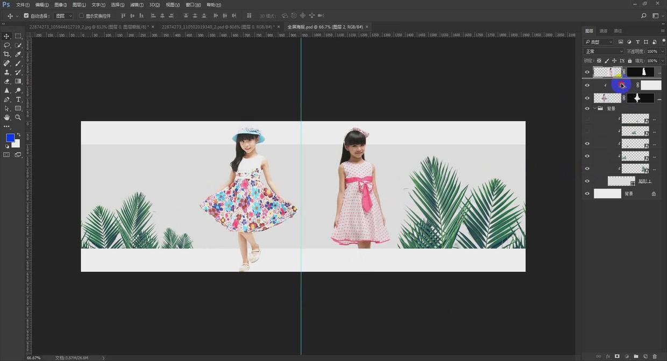Viewport: 667px width, 361px height.
Task: Hide the bottom 背景 layer visibility eye
Action: [x=587, y=194]
